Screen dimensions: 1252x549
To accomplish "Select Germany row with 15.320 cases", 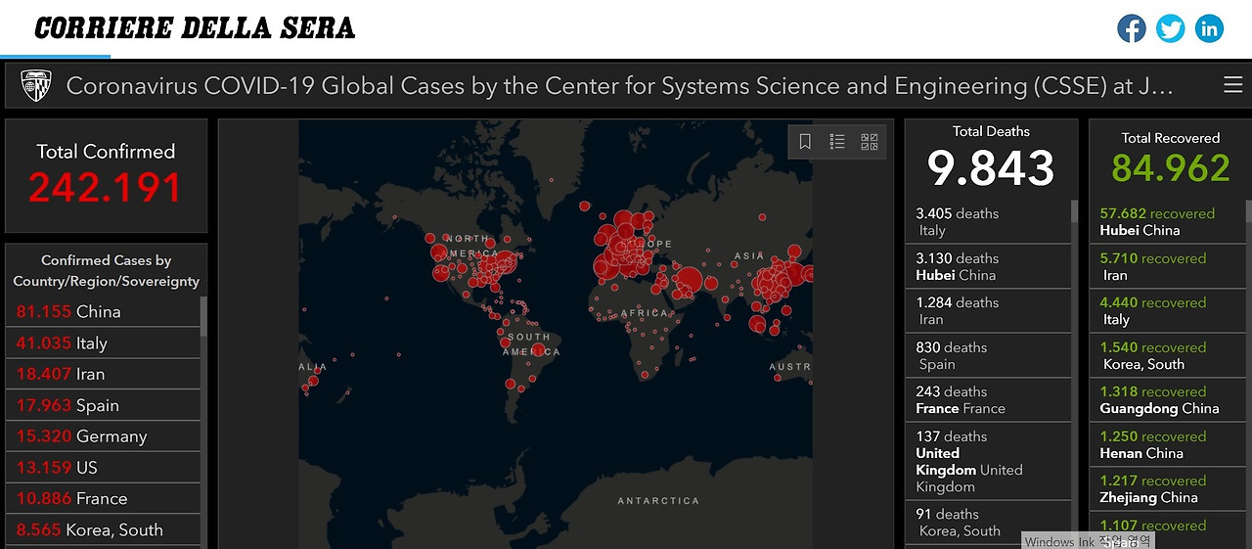I will click(x=103, y=436).
